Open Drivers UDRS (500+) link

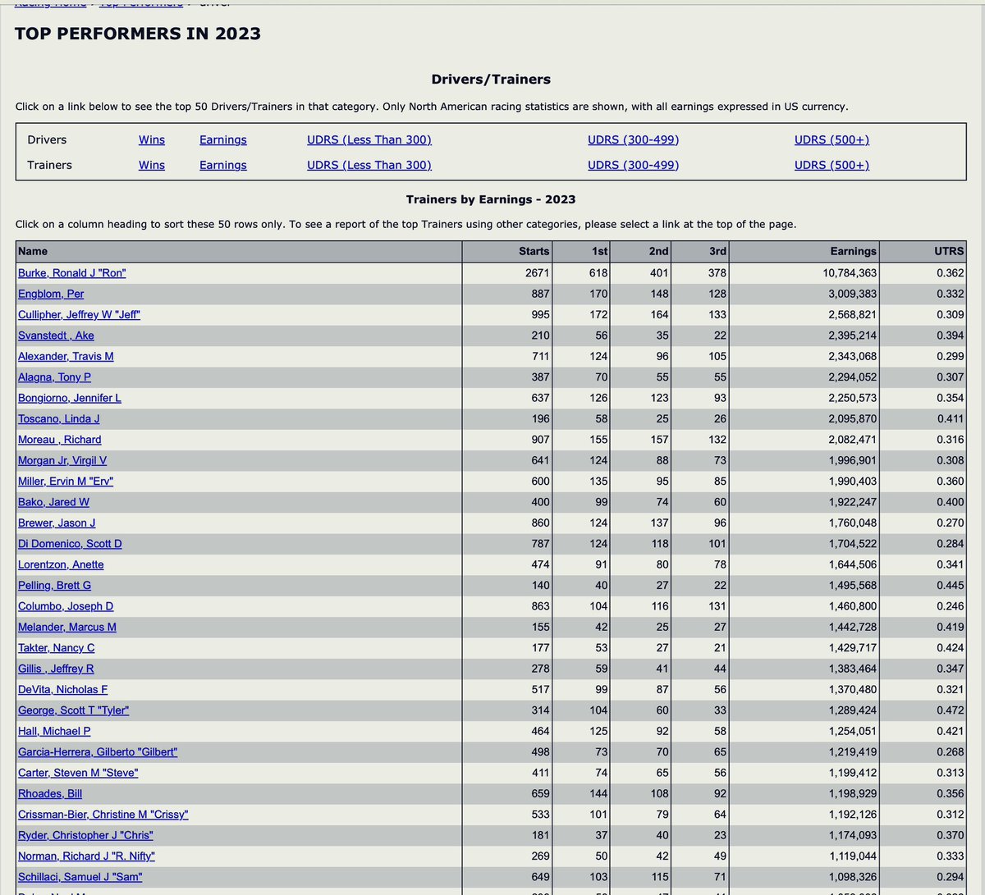(x=832, y=139)
